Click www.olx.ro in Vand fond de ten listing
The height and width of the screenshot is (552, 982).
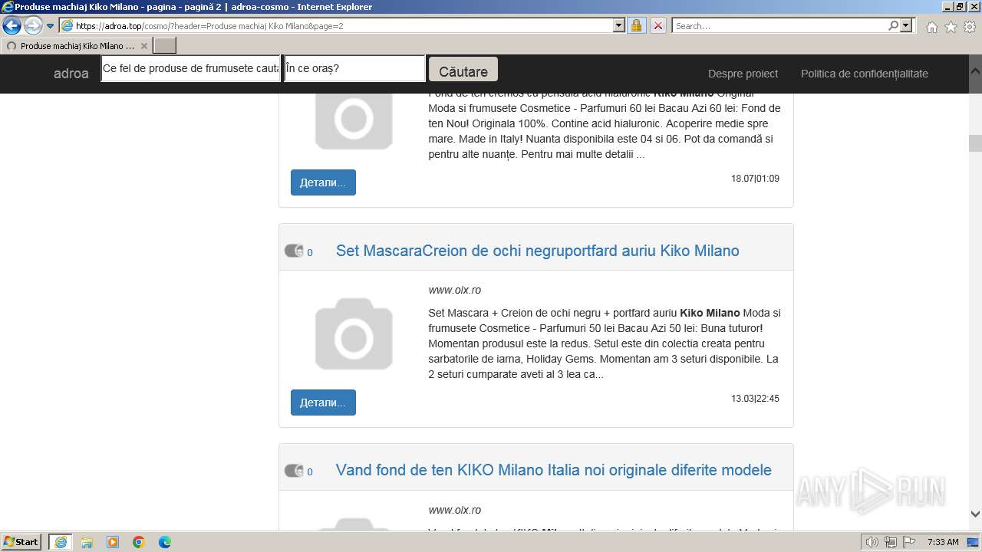pyautogui.click(x=455, y=510)
